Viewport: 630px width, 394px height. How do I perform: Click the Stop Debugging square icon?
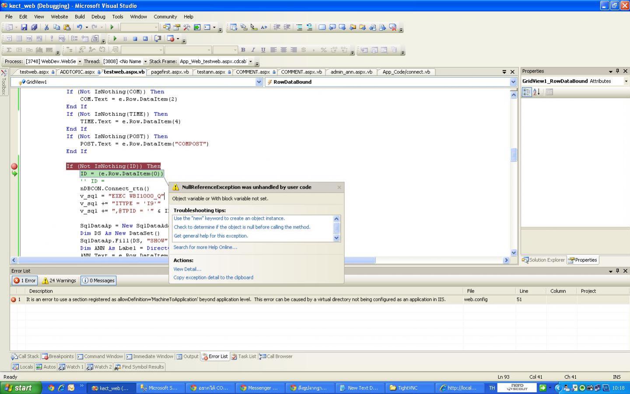coord(135,39)
